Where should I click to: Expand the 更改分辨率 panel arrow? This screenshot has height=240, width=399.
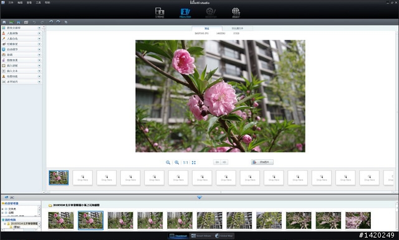[x=39, y=28]
